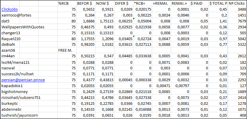Select the tushvish/jayunicorn name cell

click(x=20, y=115)
